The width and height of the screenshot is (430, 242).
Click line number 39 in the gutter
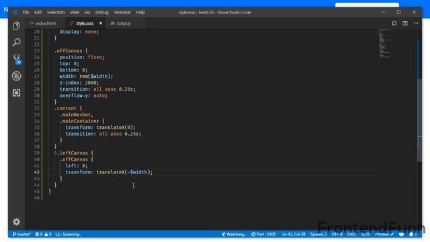pos(37,153)
